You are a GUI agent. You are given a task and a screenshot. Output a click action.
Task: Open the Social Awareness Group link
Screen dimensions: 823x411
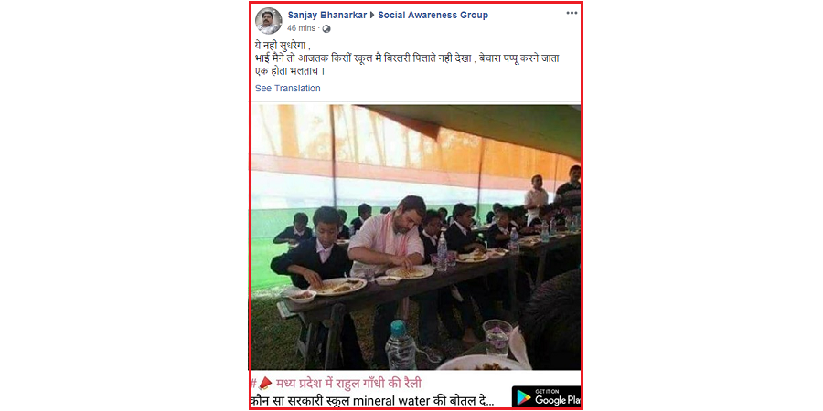(x=433, y=15)
